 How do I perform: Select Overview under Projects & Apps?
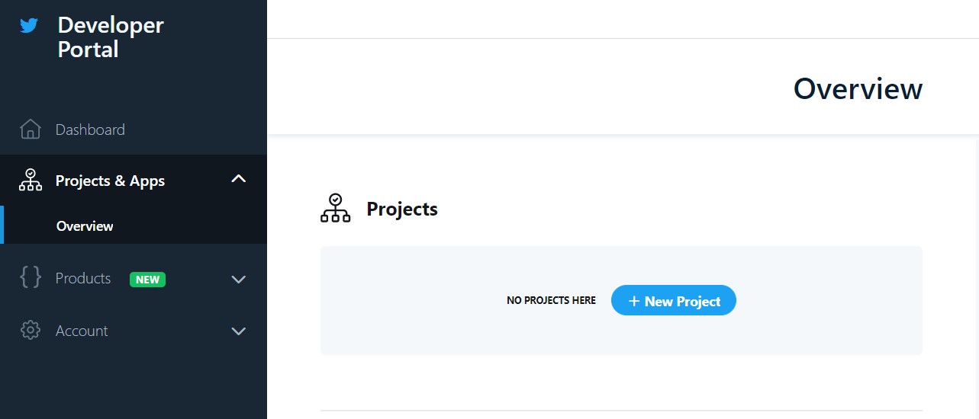[85, 226]
